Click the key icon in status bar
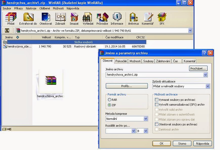The image size is (220, 150). click(9, 129)
